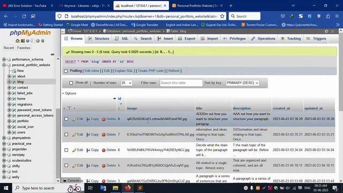The image size is (343, 193).
Task: Click Filter rows search field
Action: 181,83
